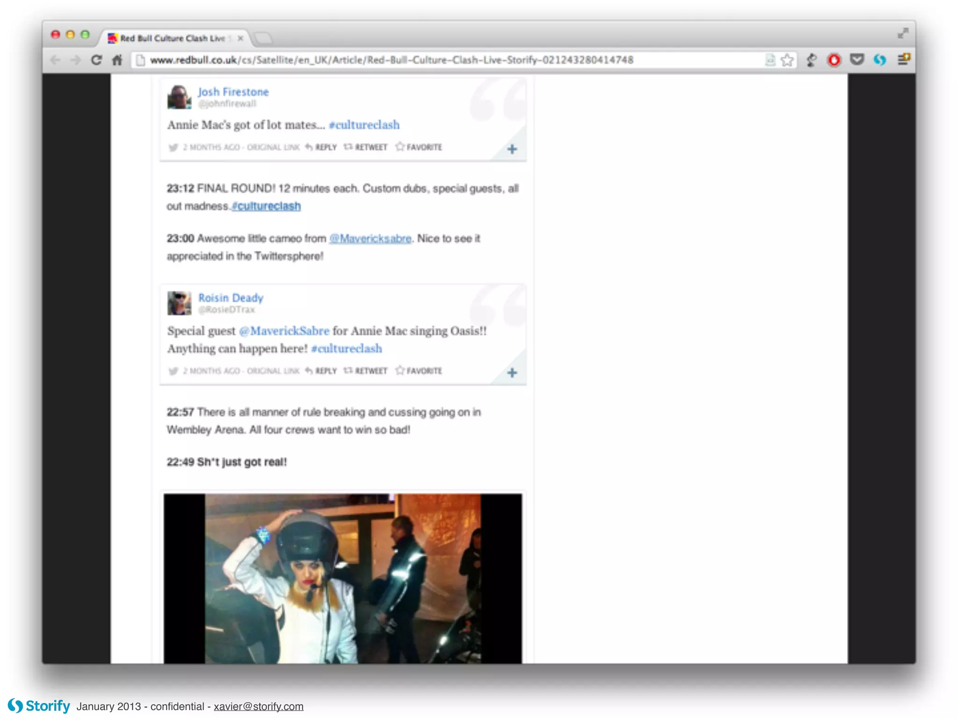Open Roisin Deady's profile name link
The width and height of the screenshot is (958, 718).
pos(231,298)
